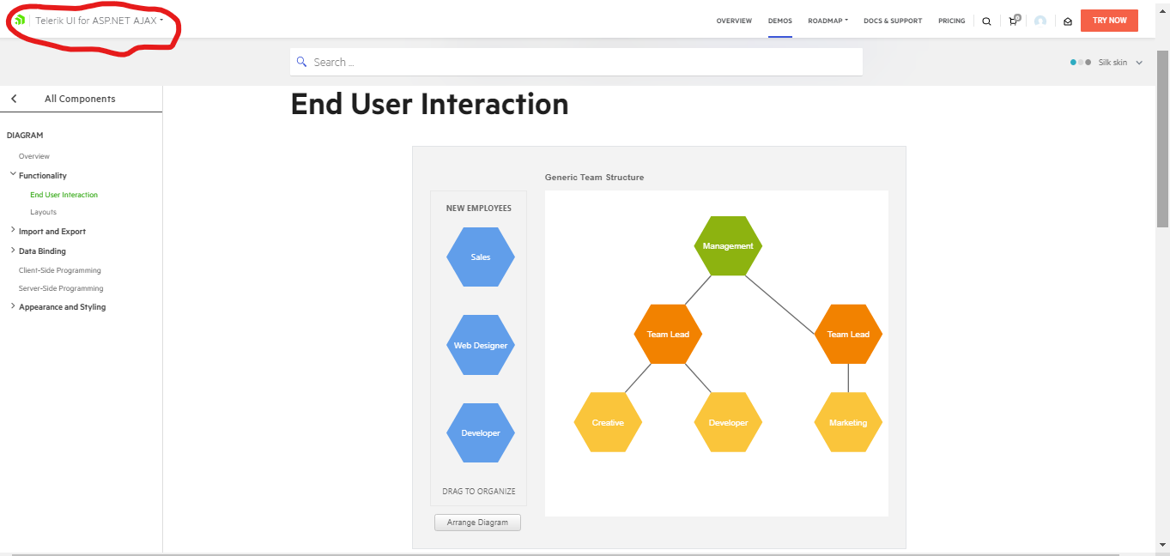The width and height of the screenshot is (1170, 556).
Task: Click the user account avatar icon
Action: 1040,21
